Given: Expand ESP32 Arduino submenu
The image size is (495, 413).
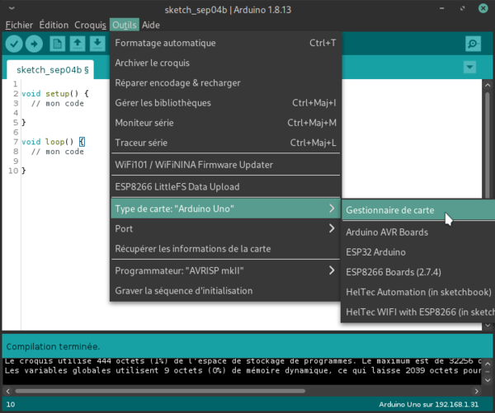Looking at the screenshot, I should point(418,252).
